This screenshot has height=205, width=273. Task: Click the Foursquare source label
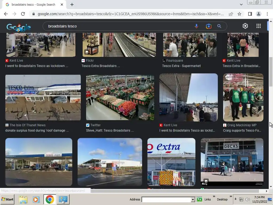175,61
